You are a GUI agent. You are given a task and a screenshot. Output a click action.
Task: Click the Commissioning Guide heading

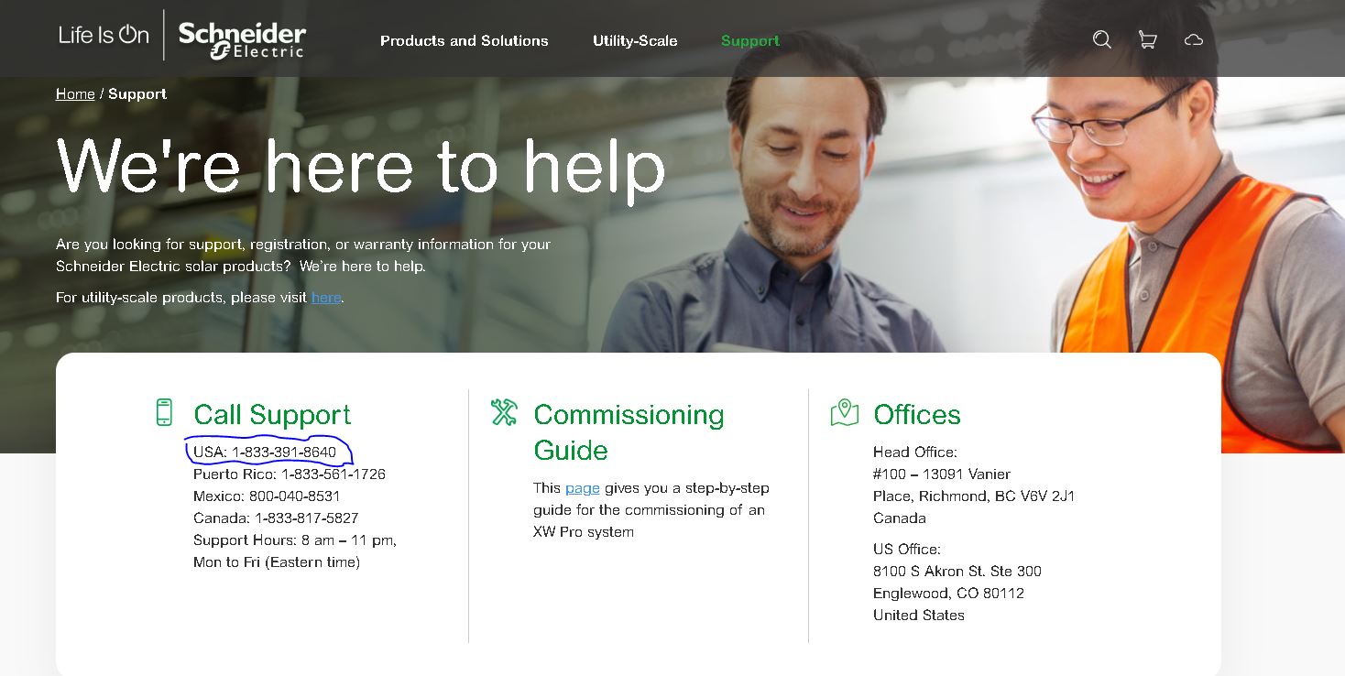(629, 432)
